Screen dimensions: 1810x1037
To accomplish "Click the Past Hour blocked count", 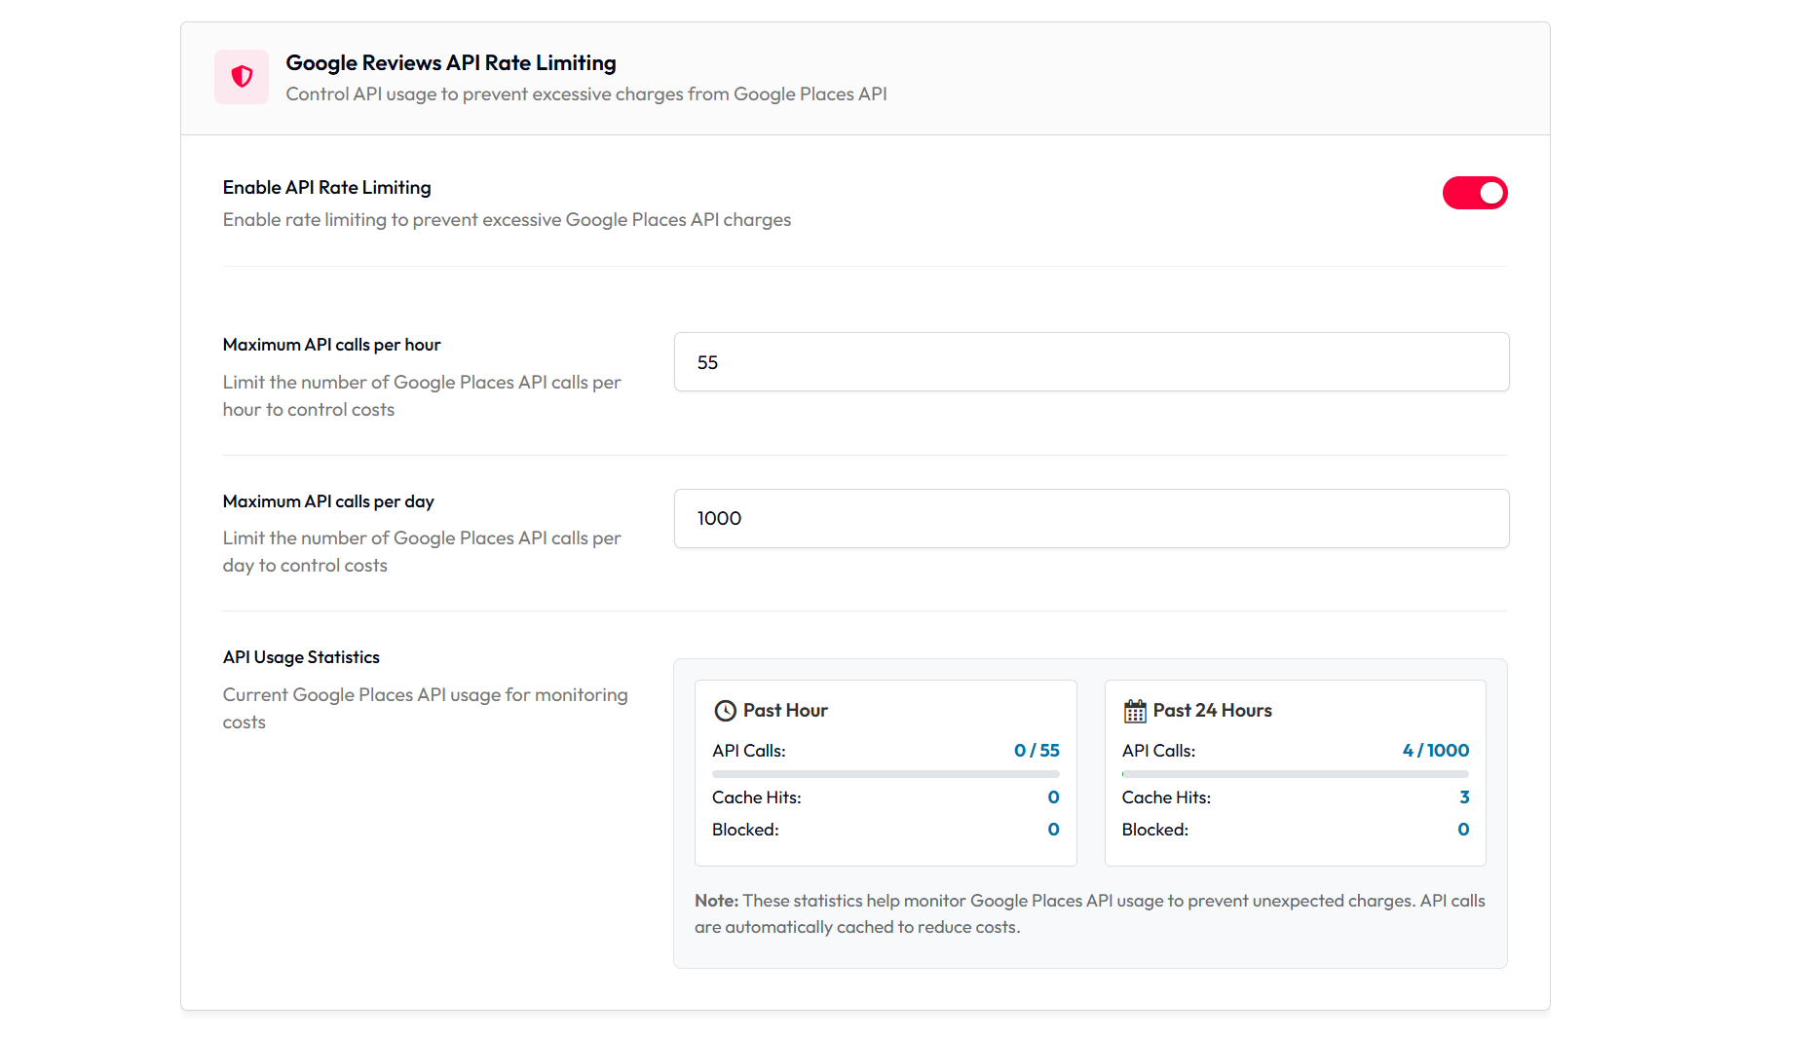I will click(1053, 830).
